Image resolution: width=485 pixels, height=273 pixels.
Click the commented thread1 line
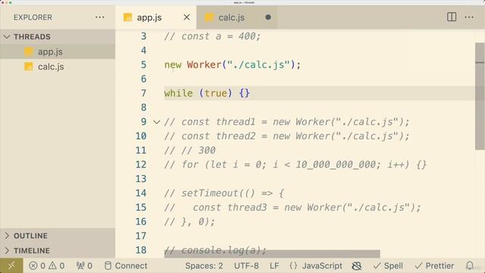click(x=286, y=122)
